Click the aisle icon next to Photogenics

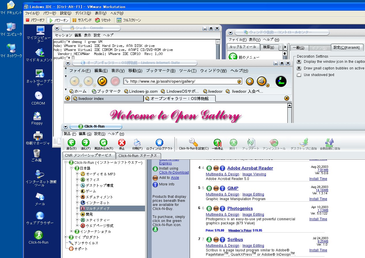tap(216, 208)
